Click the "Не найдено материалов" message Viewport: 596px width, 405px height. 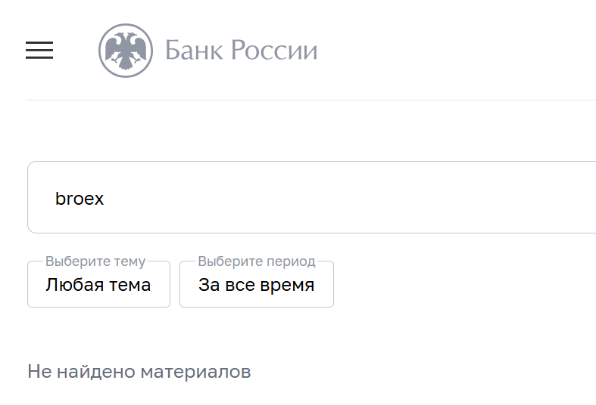(x=139, y=372)
